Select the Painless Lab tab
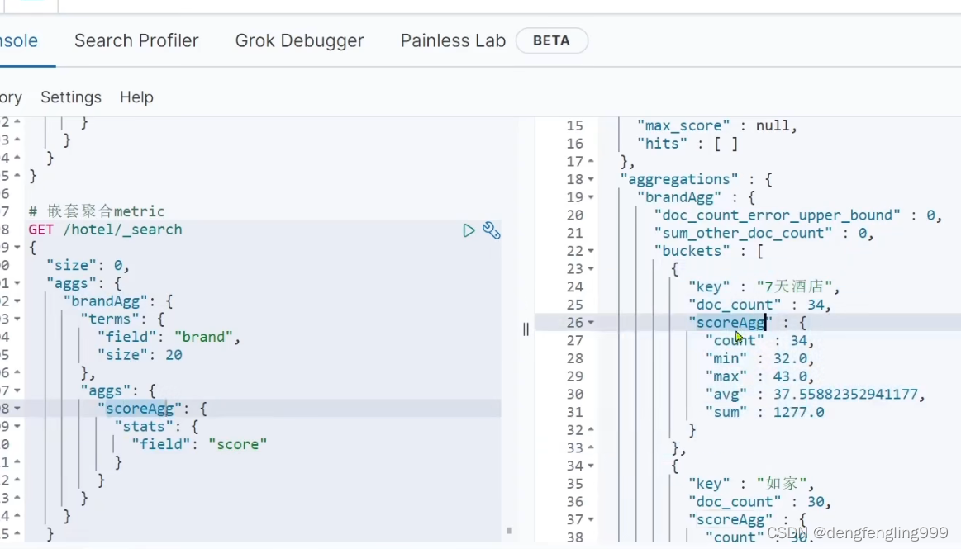Viewport: 961px width, 549px height. 453,40
